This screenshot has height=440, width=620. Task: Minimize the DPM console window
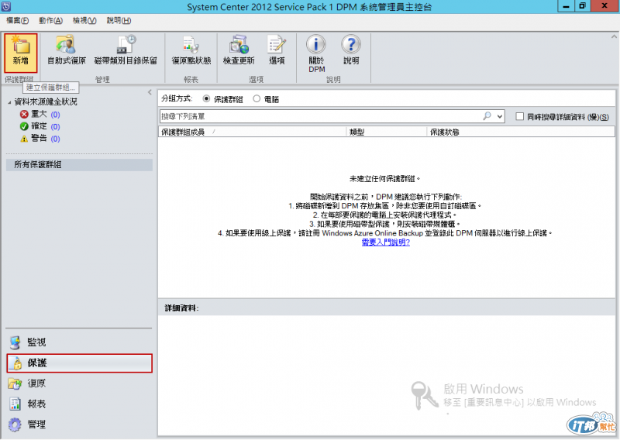tap(567, 6)
